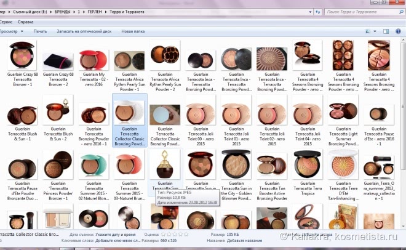Screen dimensions: 406x250
Task: Click the search magnifier icon
Action: 401,12
